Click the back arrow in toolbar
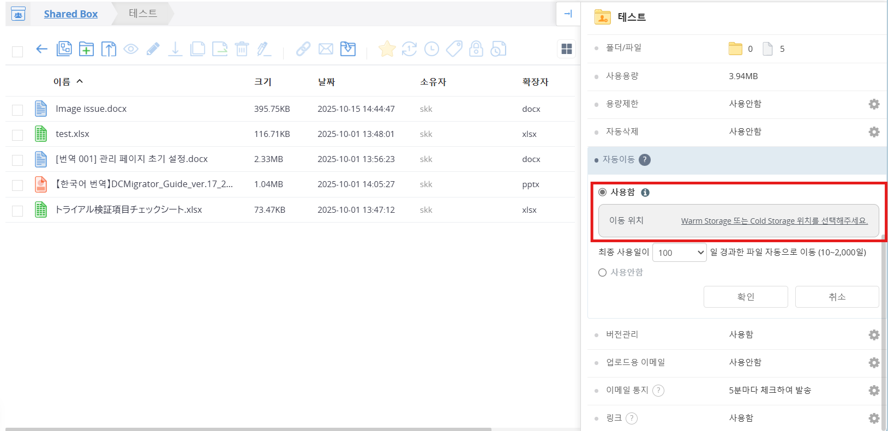 41,49
